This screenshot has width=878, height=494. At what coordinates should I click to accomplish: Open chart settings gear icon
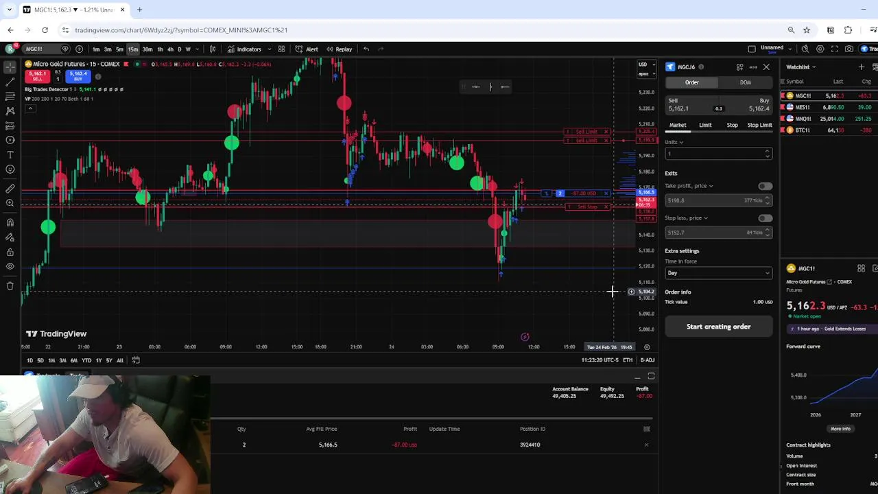pyautogui.click(x=820, y=49)
